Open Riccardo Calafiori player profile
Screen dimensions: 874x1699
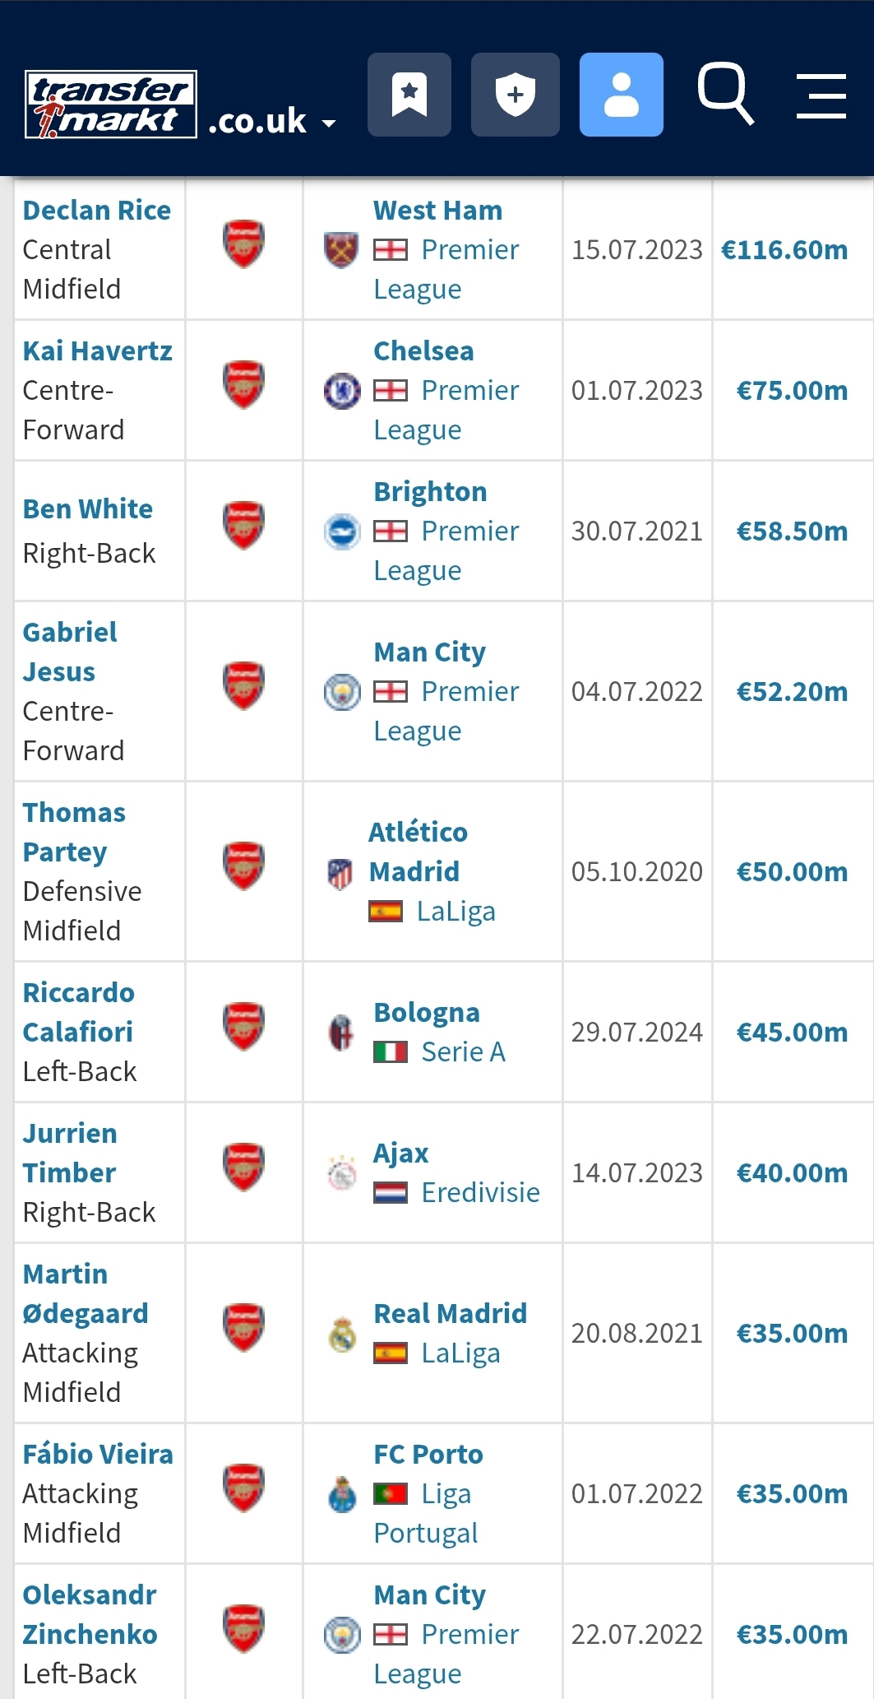[x=78, y=1013]
